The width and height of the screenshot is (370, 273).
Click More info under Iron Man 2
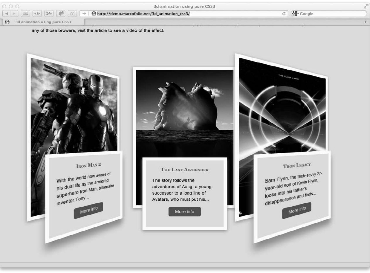pos(88,210)
